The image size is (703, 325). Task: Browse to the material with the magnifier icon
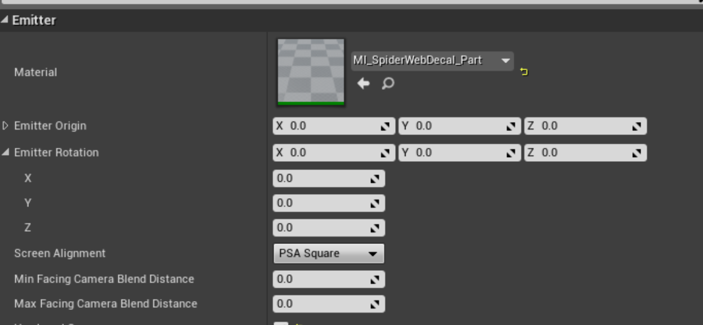(388, 84)
